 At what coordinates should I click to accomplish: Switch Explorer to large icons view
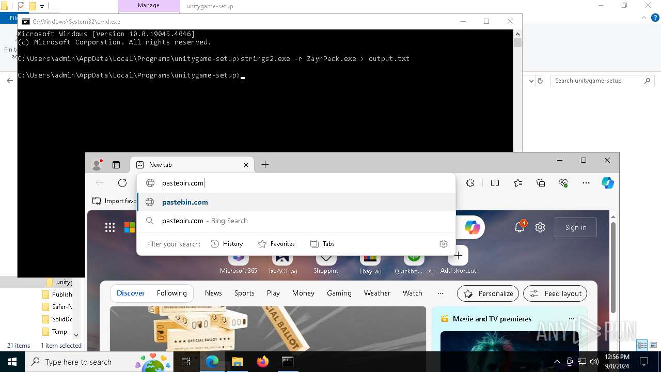click(653, 345)
